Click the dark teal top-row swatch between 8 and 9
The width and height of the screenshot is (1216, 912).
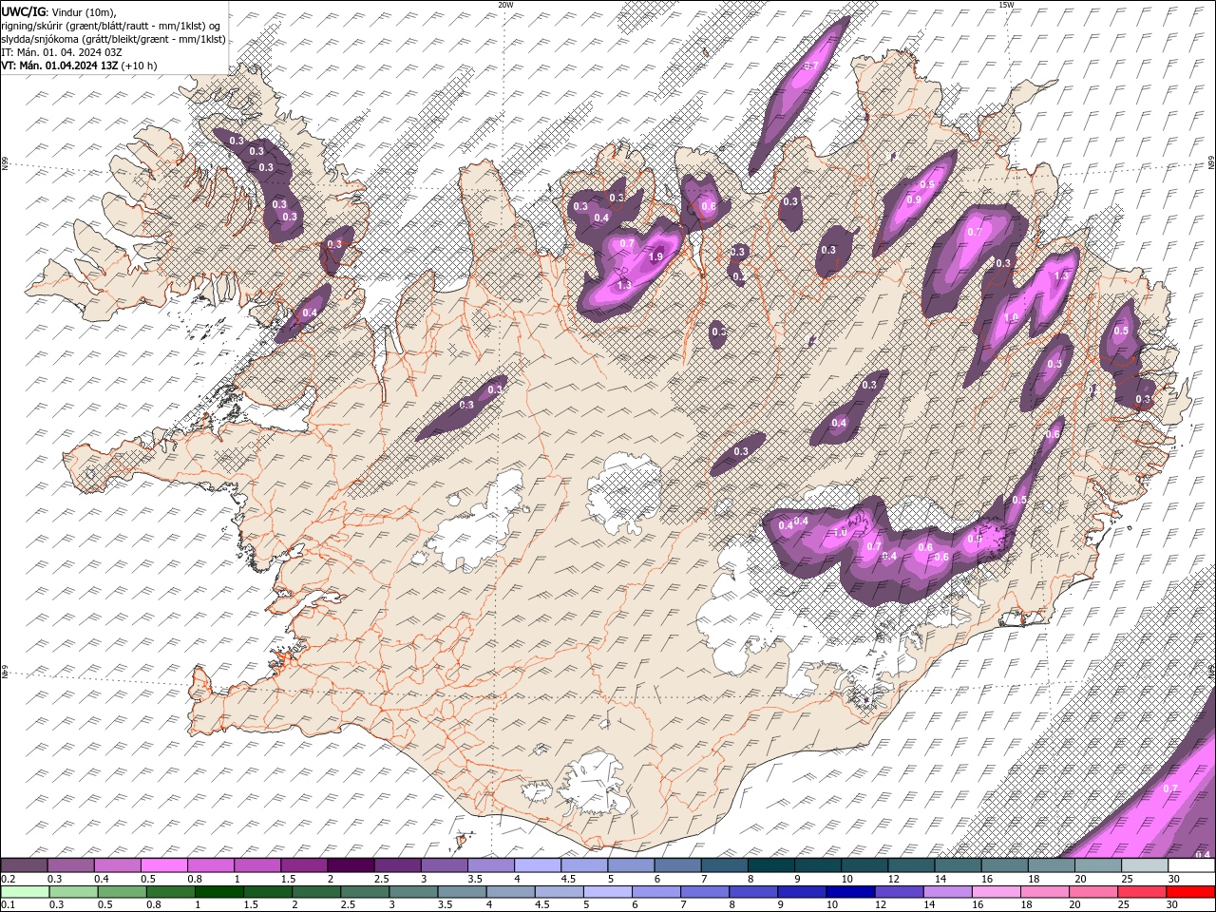click(x=770, y=865)
